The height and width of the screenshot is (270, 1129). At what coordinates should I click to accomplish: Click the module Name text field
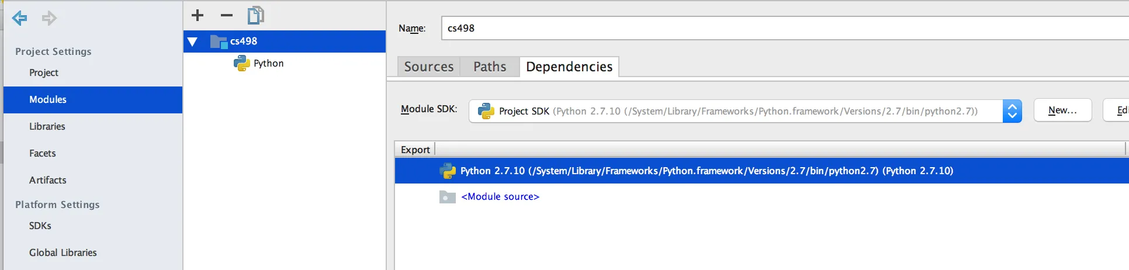(x=783, y=28)
